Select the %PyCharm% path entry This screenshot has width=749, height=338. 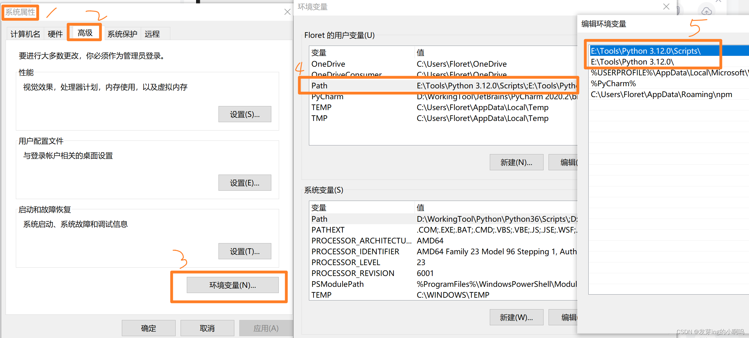click(669, 83)
